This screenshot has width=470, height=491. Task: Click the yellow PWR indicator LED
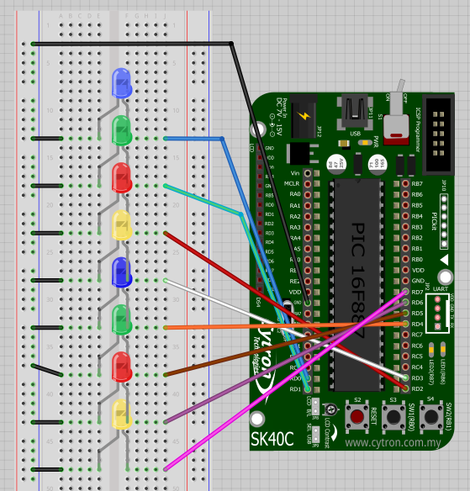pyautogui.click(x=365, y=143)
